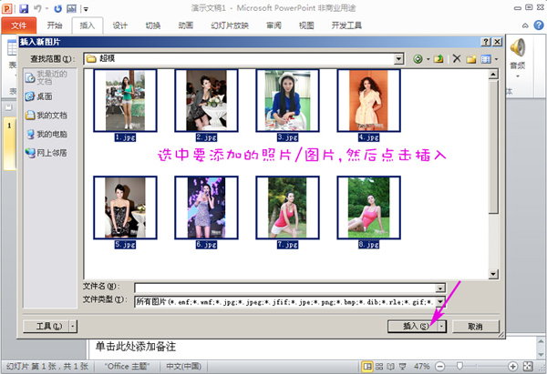
Task: Open the 视图 ribbon tab
Action: [x=306, y=25]
